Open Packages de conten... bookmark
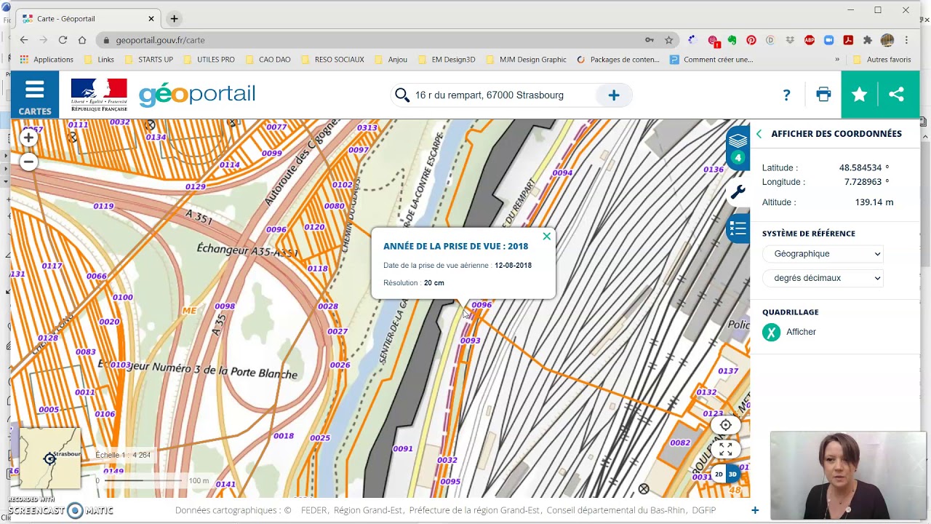931x524 pixels. pos(618,60)
